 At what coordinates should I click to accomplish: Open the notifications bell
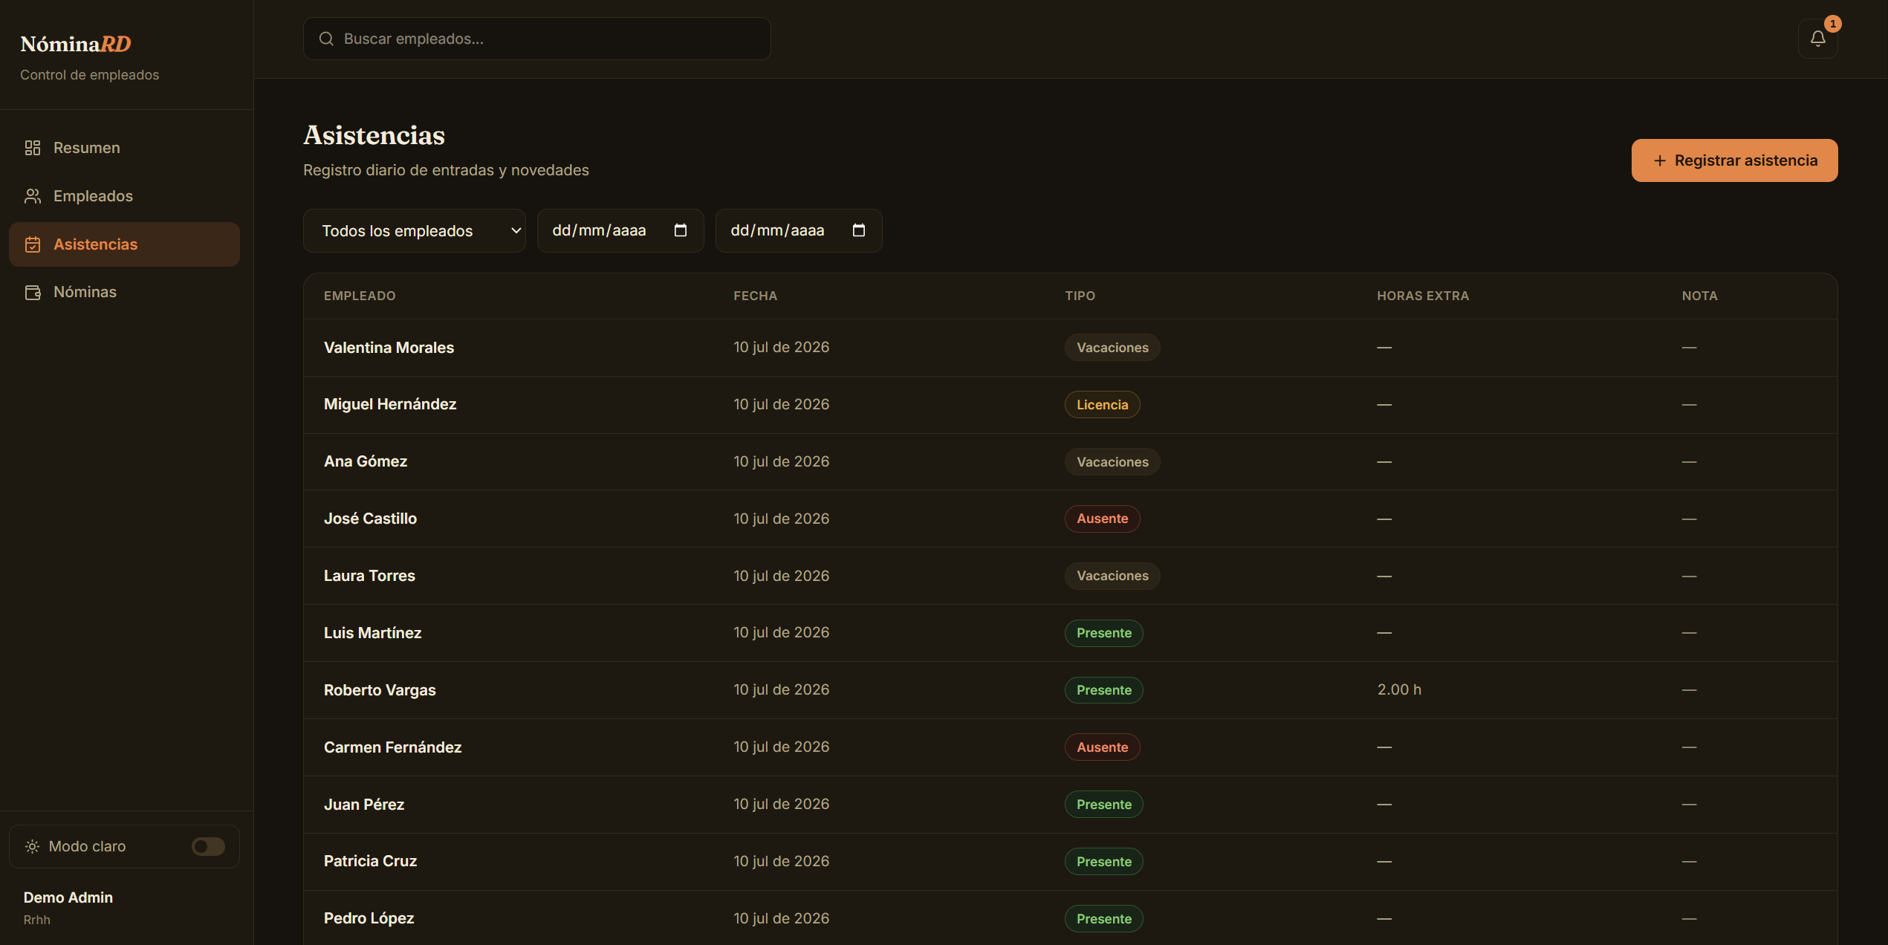(x=1817, y=39)
